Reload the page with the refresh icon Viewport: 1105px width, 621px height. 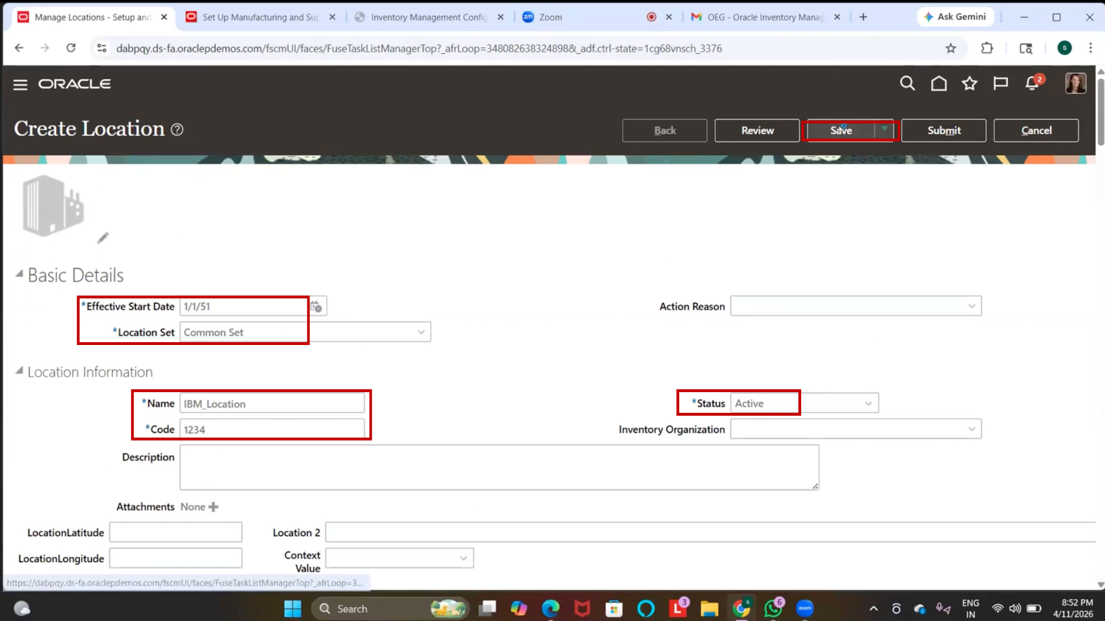coord(71,48)
